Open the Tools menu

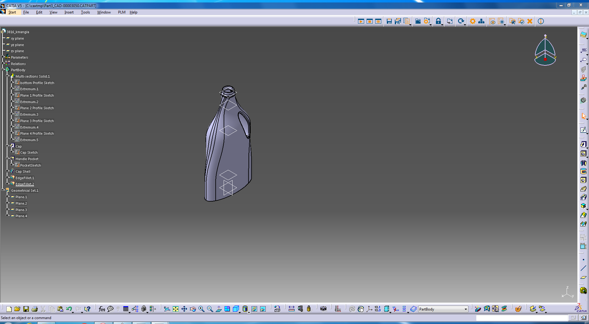tap(85, 12)
